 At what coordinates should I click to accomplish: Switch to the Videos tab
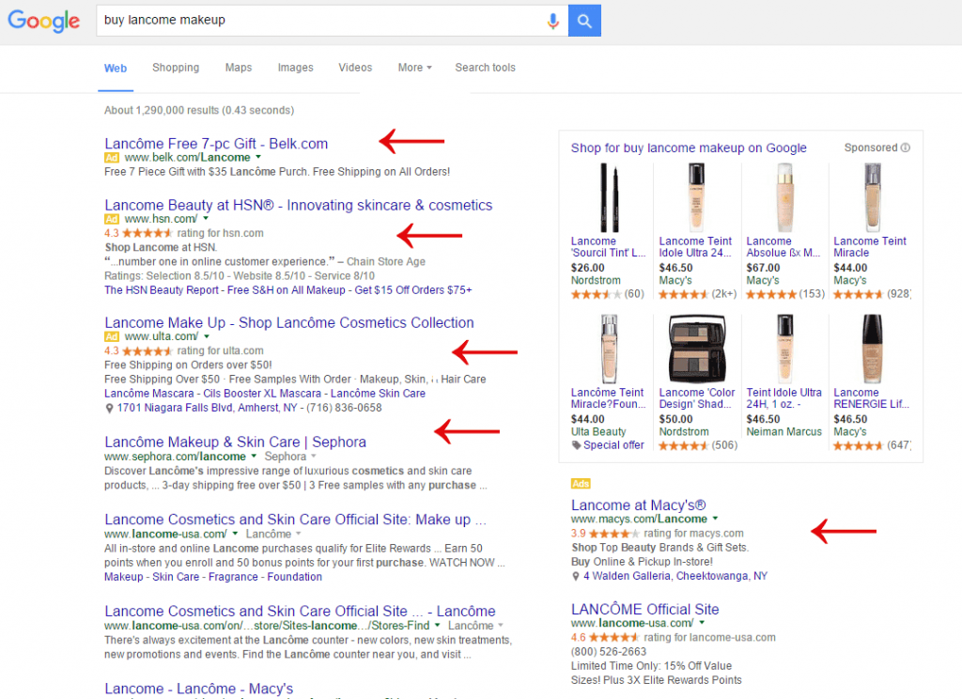[x=355, y=68]
